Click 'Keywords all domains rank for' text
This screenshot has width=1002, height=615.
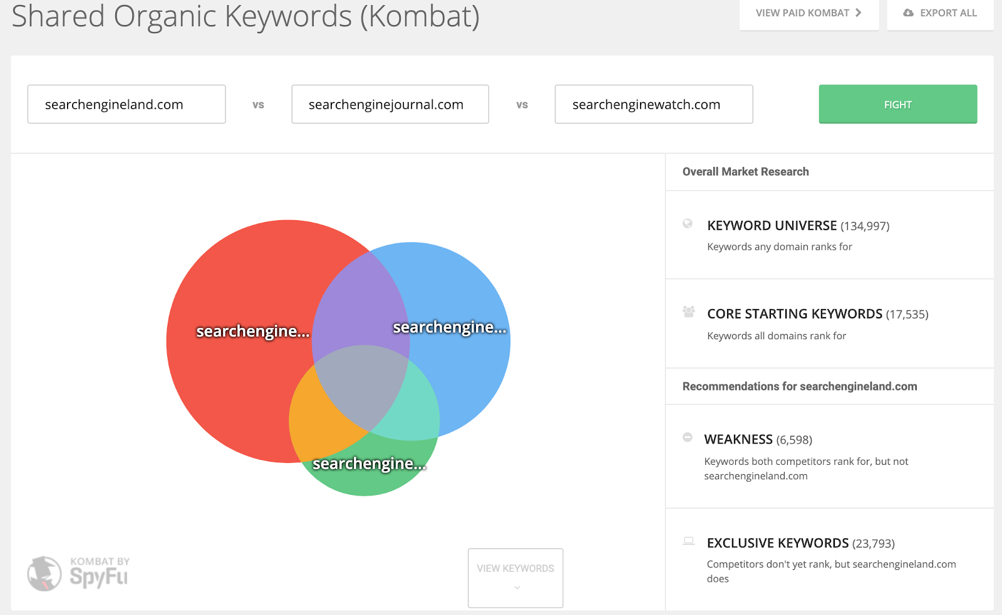tap(777, 336)
